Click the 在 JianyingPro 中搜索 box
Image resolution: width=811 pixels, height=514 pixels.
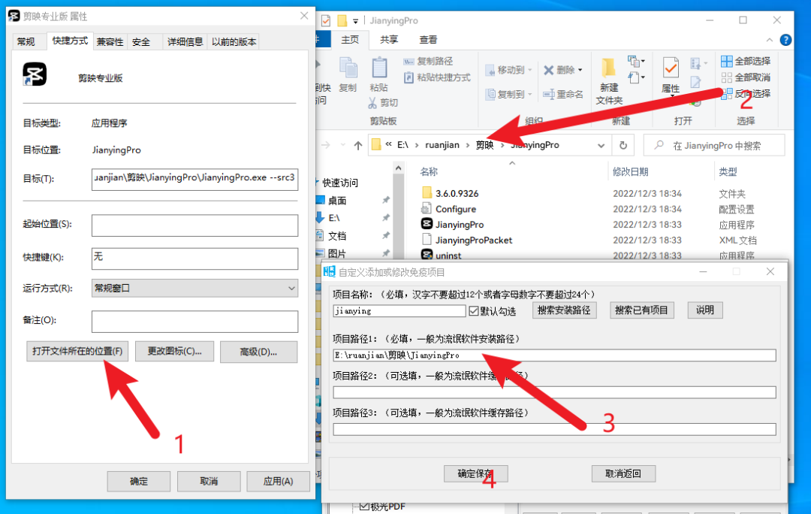click(x=714, y=146)
